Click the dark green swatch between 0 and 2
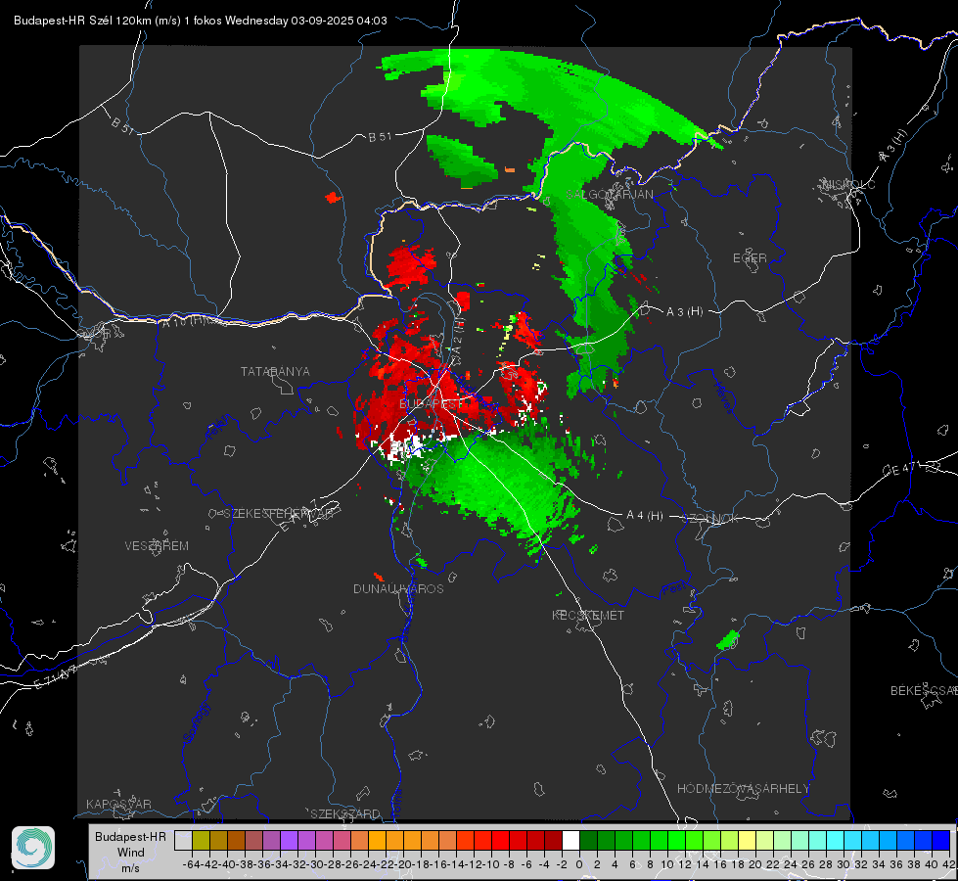The width and height of the screenshot is (958, 881). pos(588,840)
